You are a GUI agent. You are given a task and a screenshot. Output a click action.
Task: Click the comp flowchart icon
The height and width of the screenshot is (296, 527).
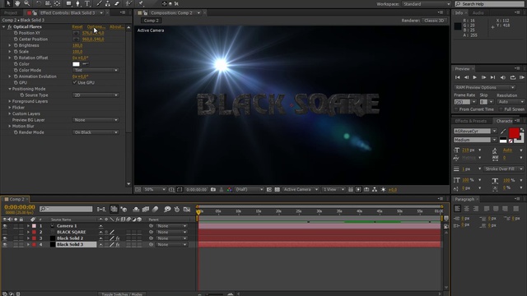click(x=375, y=190)
